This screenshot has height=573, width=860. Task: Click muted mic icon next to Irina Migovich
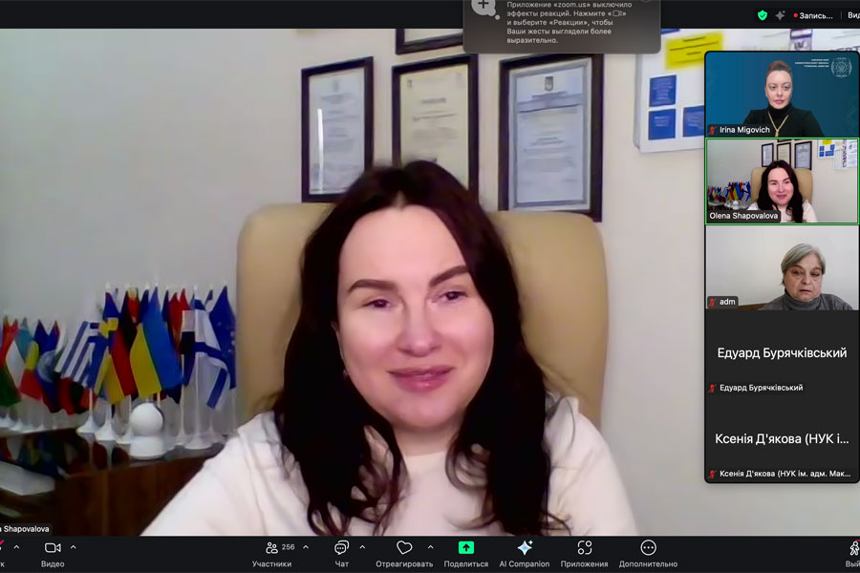pyautogui.click(x=713, y=130)
